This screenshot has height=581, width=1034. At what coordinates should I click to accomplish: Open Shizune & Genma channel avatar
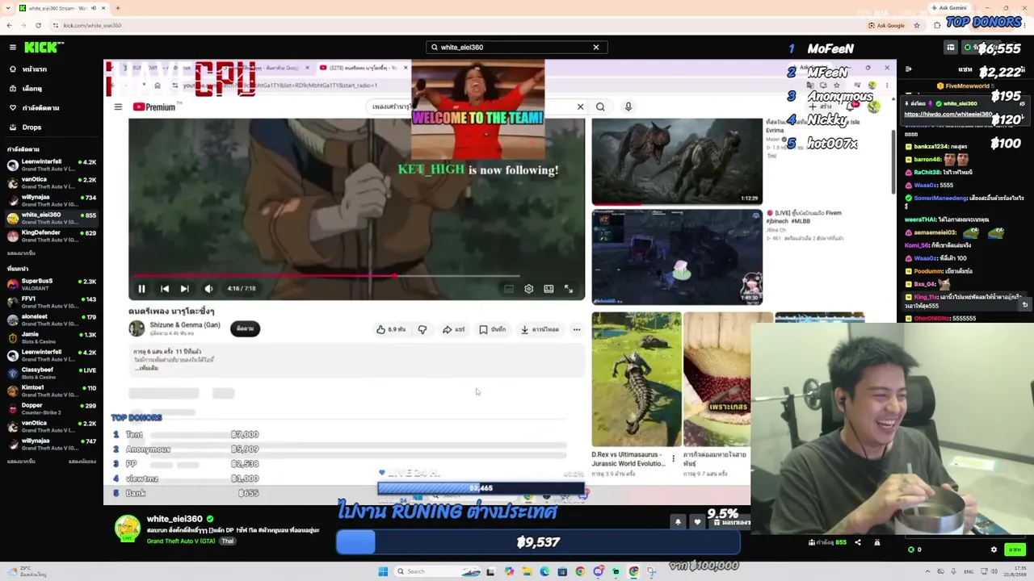pyautogui.click(x=137, y=328)
